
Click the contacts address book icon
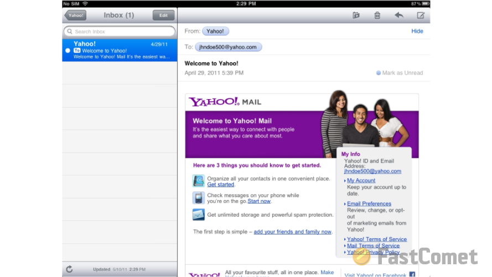point(198,181)
